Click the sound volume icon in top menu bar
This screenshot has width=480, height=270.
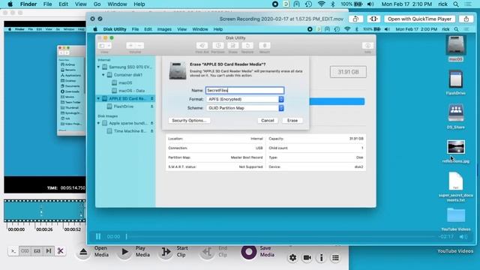[370, 4]
